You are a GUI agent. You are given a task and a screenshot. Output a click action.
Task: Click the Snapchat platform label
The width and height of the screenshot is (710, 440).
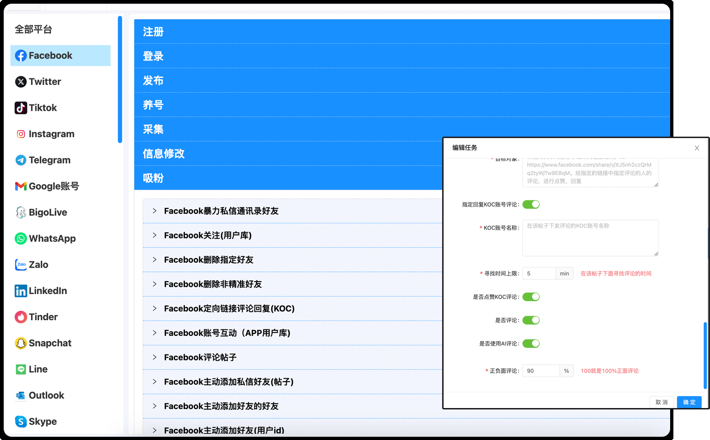50,343
